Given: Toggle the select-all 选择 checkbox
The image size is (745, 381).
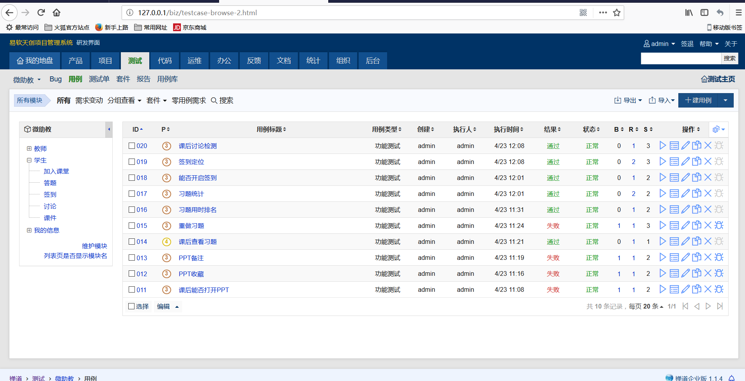Looking at the screenshot, I should coord(132,306).
